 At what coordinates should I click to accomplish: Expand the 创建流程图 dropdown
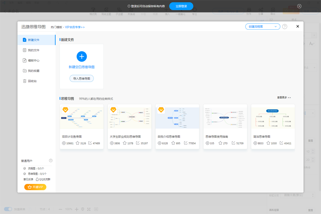(x=276, y=26)
